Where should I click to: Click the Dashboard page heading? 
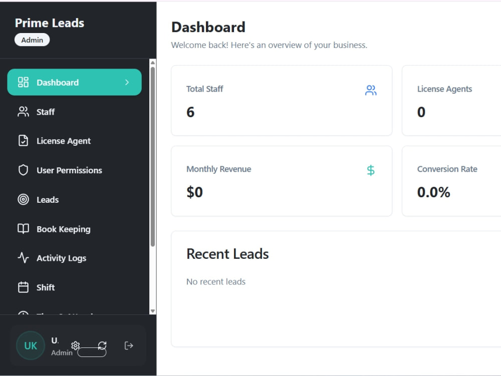point(208,27)
